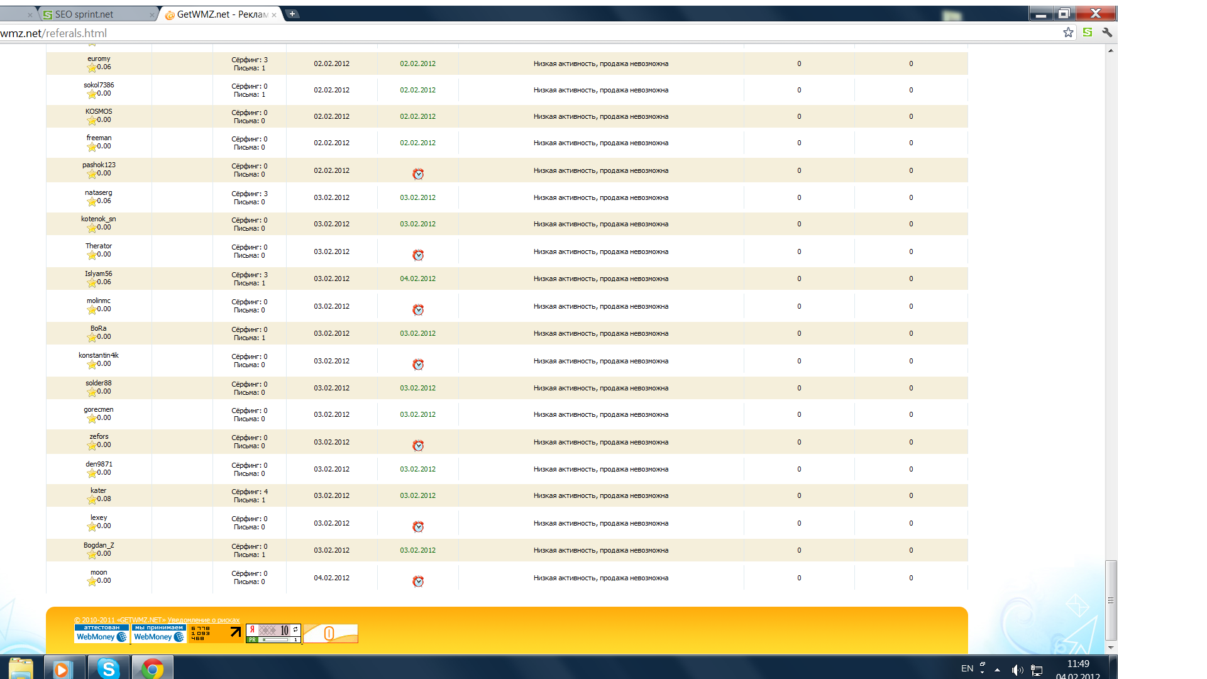Open referral kotenok_sn profile name
Image resolution: width=1207 pixels, height=679 pixels.
99,219
